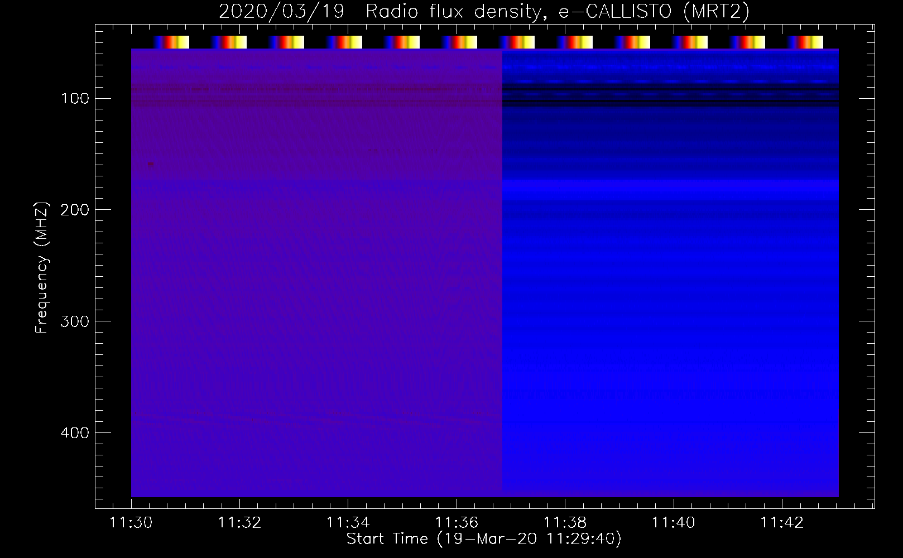Click the 300 MHz frequency tick label

75,321
